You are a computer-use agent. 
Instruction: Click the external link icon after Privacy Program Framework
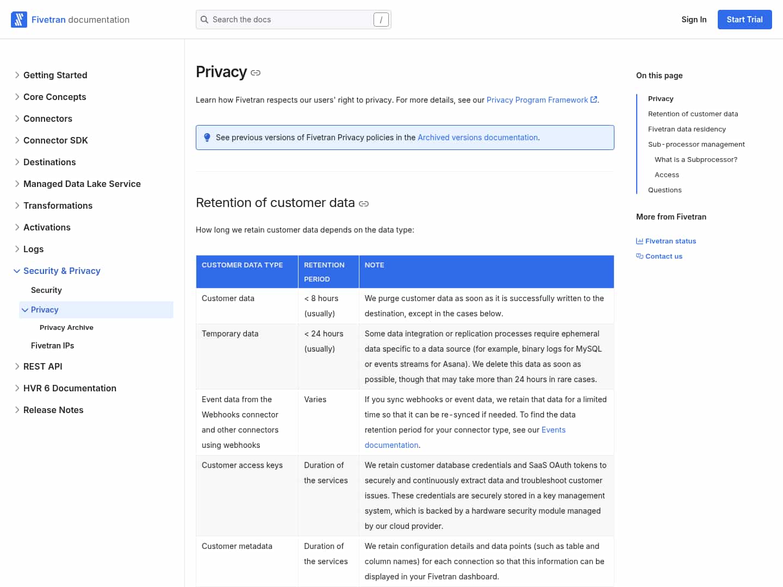coord(594,99)
